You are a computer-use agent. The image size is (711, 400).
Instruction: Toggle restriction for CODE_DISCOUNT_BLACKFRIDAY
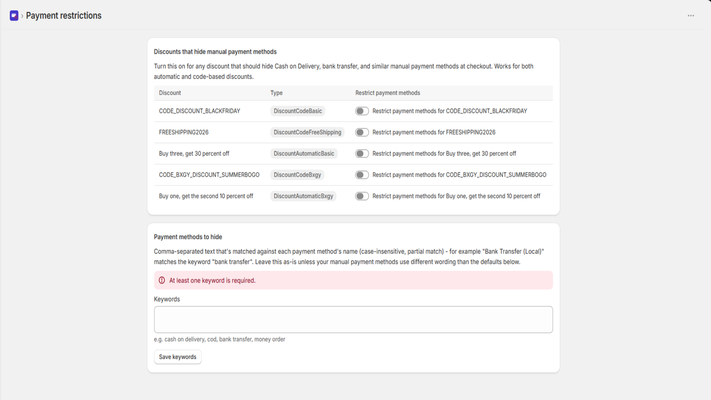[362, 111]
